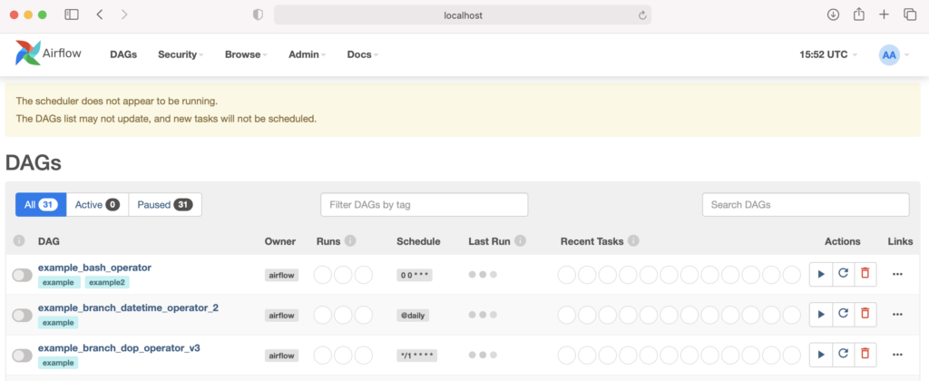Go to DAGs in the navbar
Viewport: 929px width, 381px height.
(123, 54)
